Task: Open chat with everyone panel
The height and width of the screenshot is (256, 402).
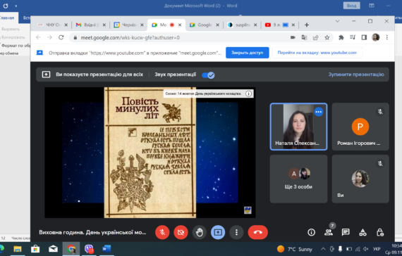Action: [x=346, y=232]
